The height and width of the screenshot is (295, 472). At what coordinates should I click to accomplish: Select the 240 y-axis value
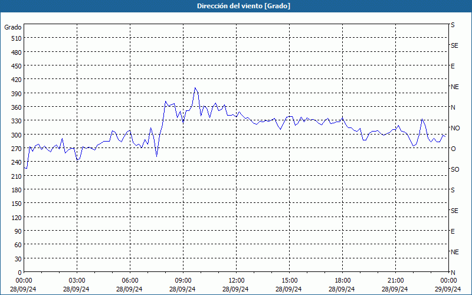coord(17,163)
